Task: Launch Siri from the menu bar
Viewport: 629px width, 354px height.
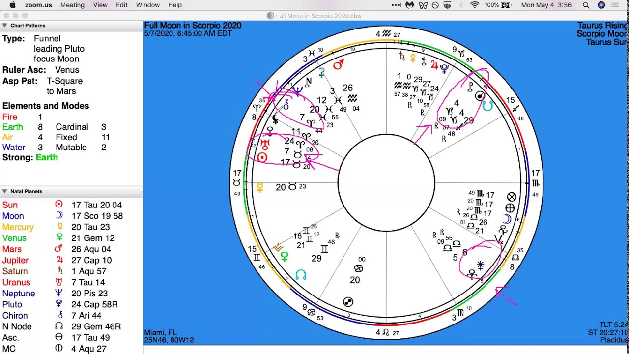Action: (x=601, y=5)
